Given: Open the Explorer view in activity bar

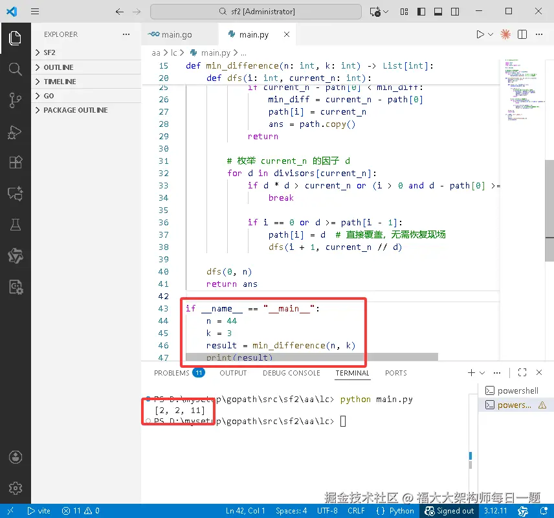Looking at the screenshot, I should pyautogui.click(x=15, y=38).
